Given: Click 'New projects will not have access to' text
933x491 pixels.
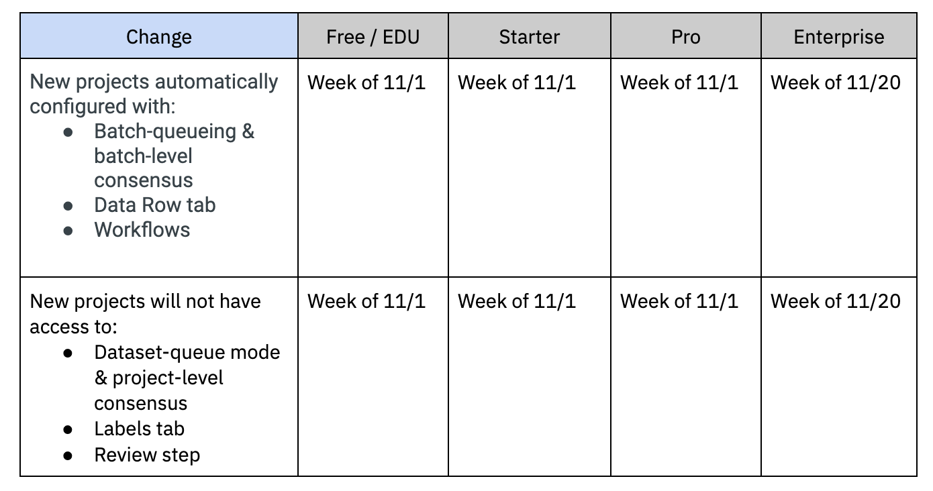Looking at the screenshot, I should click(146, 314).
